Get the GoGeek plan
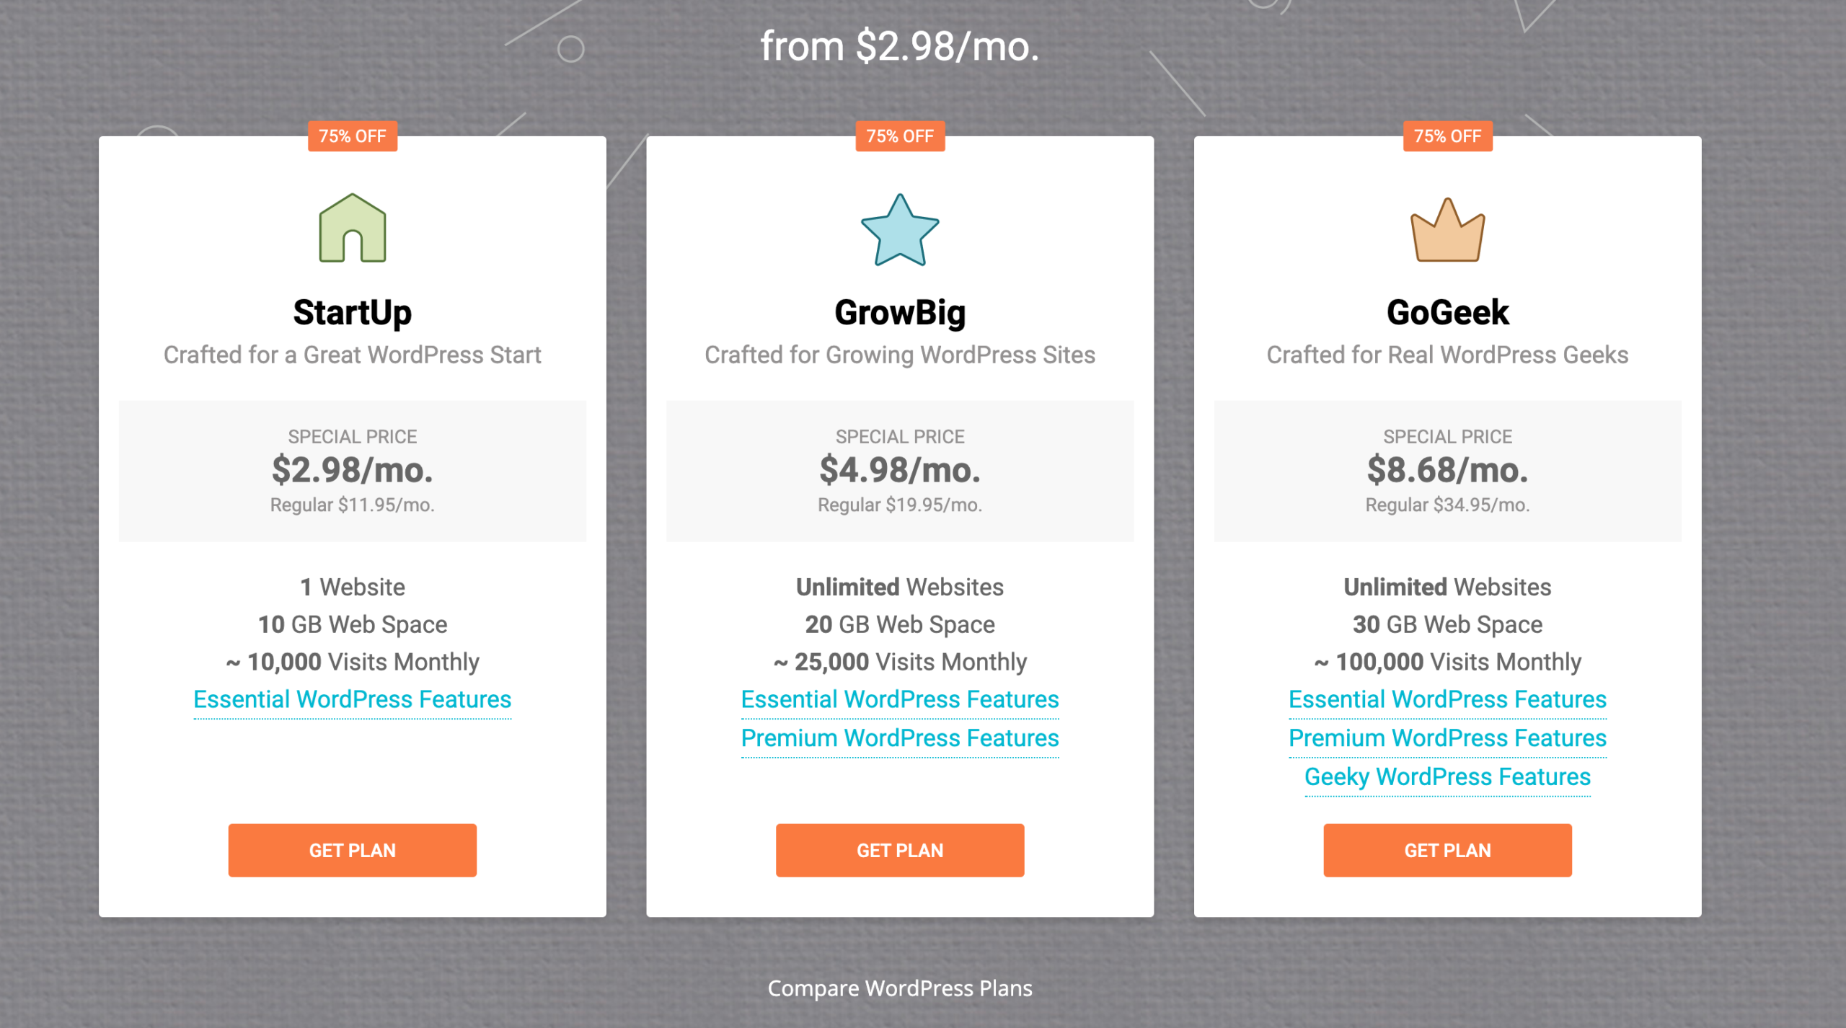 [x=1447, y=850]
